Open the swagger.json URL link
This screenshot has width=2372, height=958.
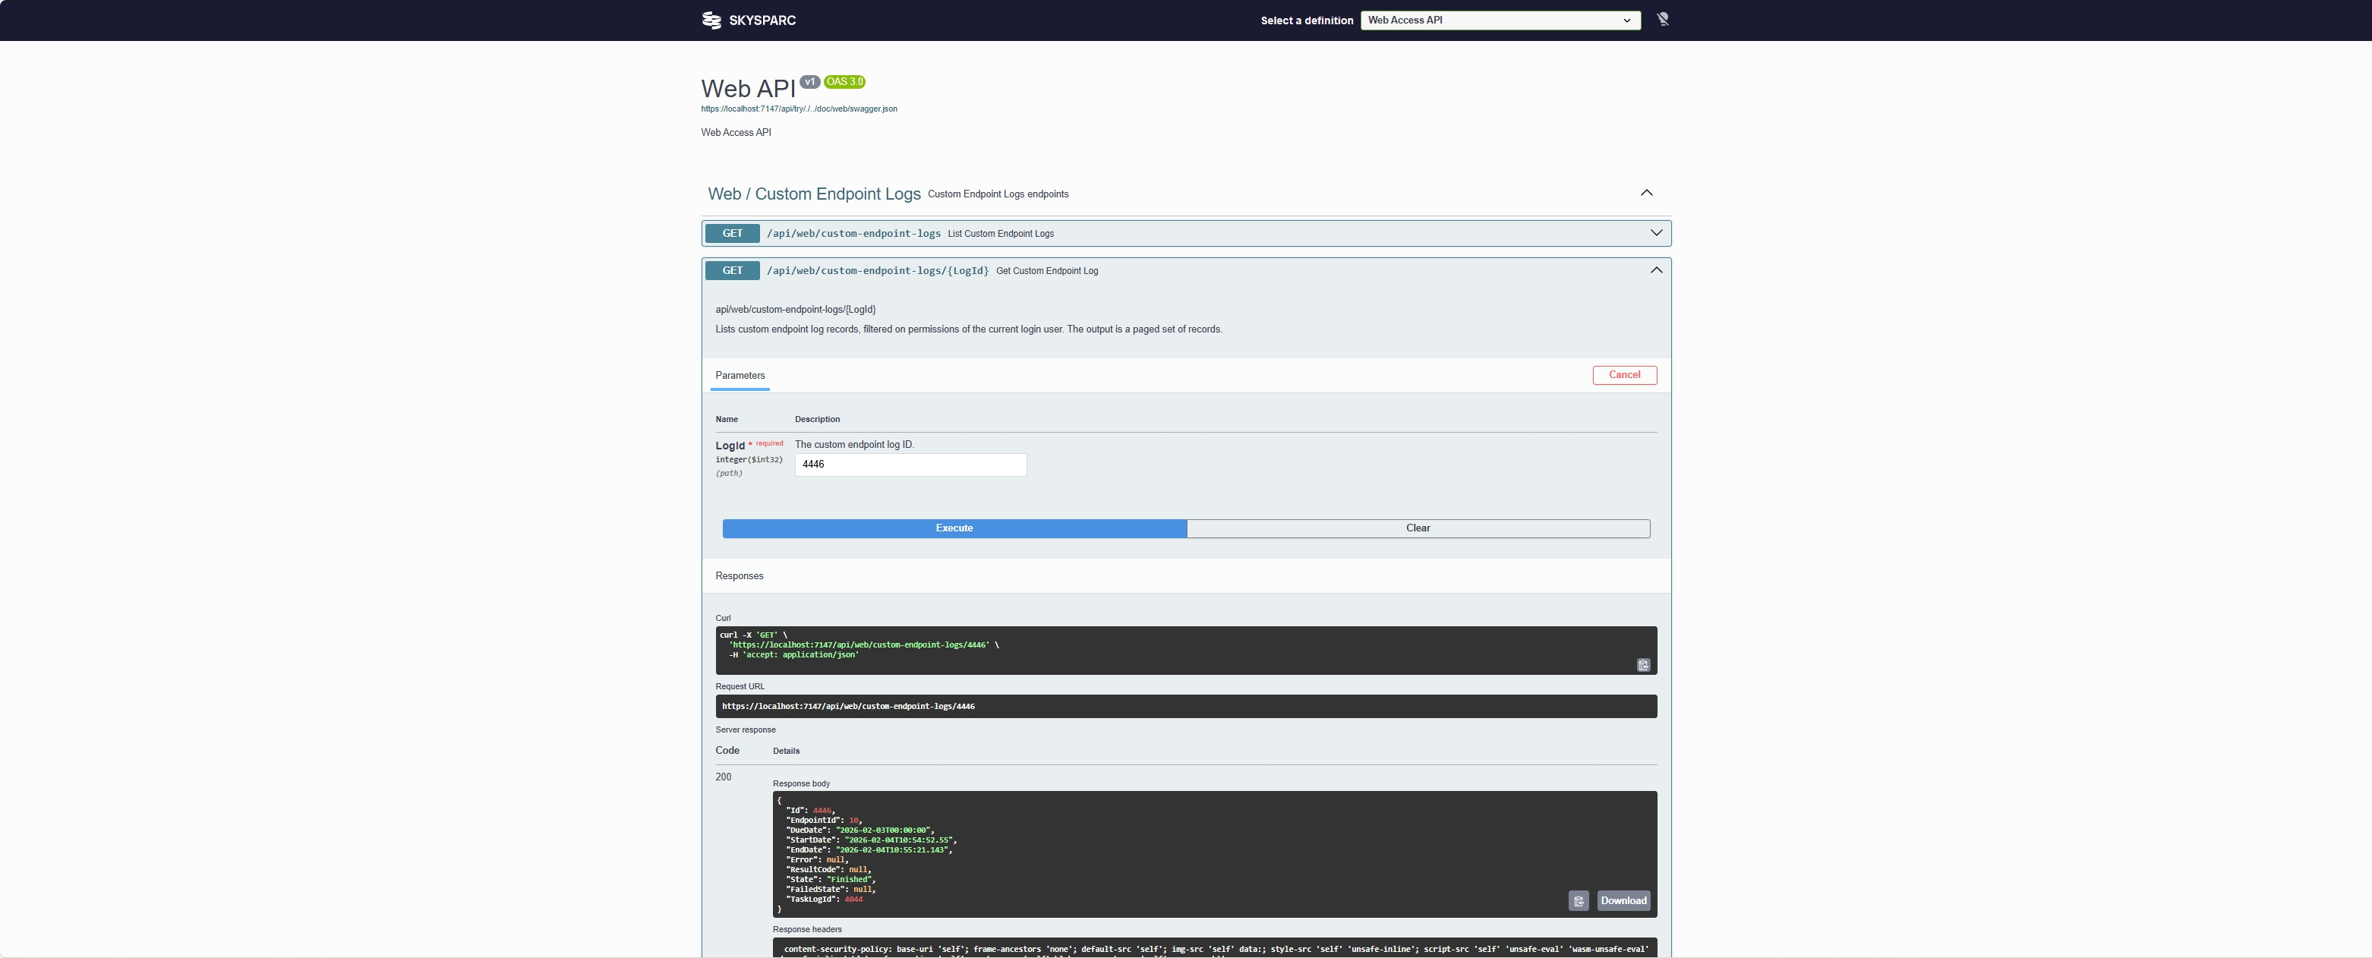click(x=798, y=109)
